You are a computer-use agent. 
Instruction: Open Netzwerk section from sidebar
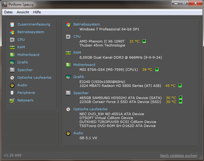25,100
